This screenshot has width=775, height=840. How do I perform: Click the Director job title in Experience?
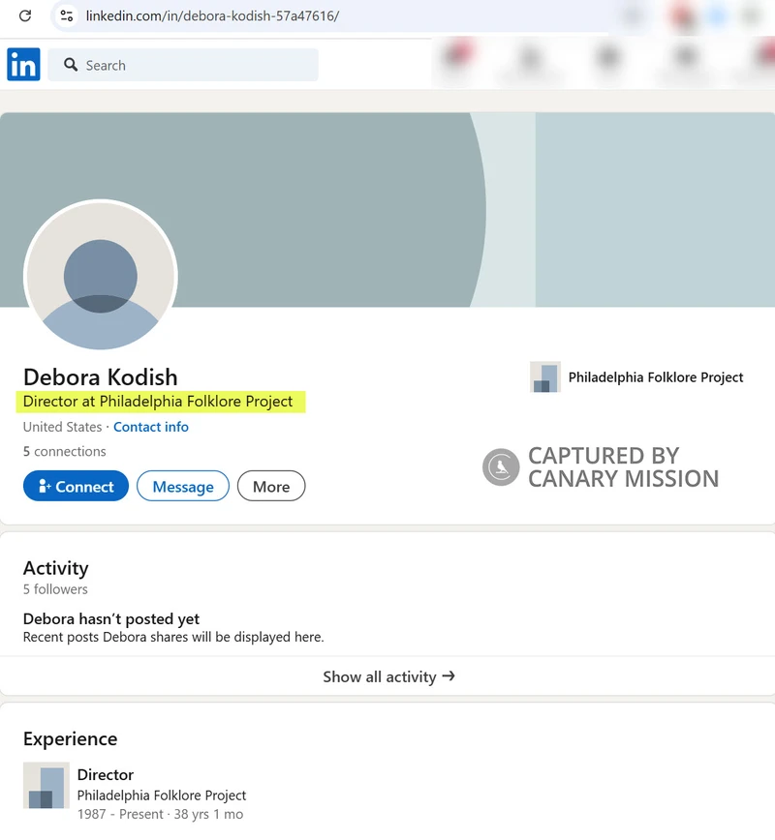click(x=106, y=774)
